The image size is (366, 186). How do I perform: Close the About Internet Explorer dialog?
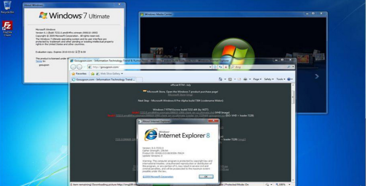tap(213, 121)
